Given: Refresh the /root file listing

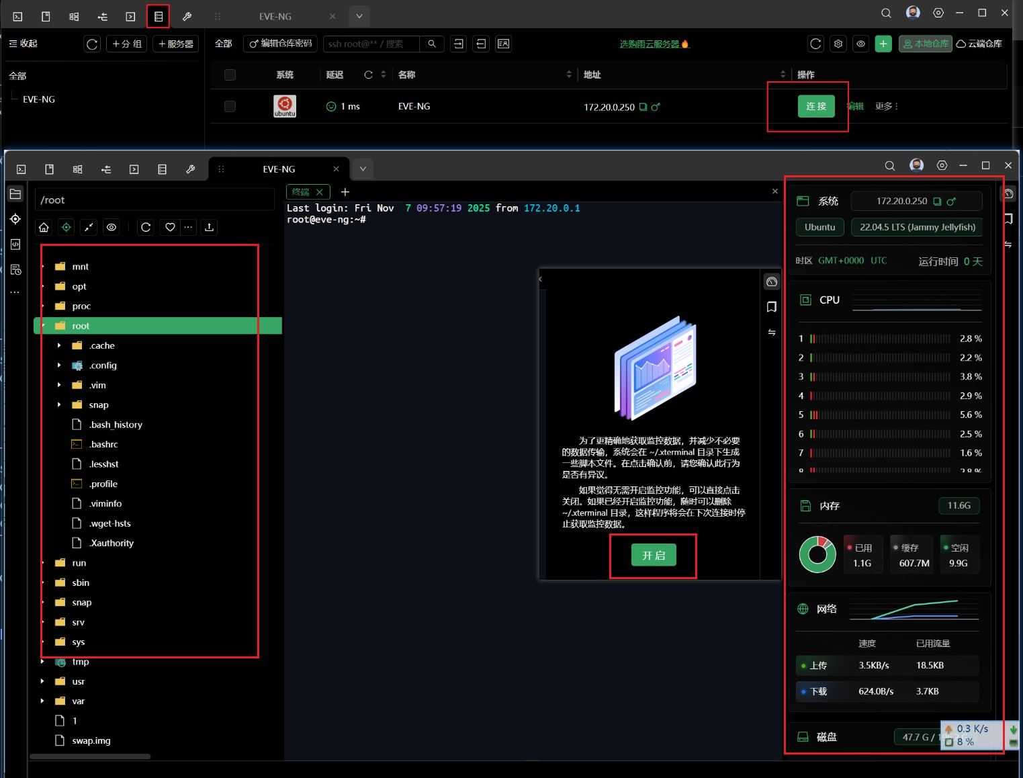Looking at the screenshot, I should (146, 227).
